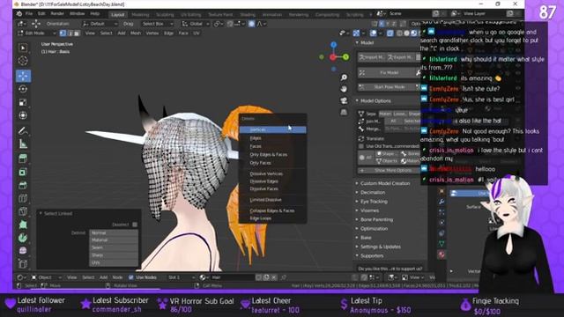
Task: Open the File menu
Action: 29,14
